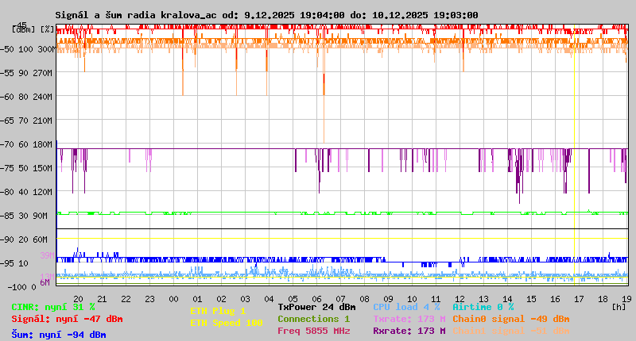Select the faded Chain1 signal legend label

pyautogui.click(x=510, y=331)
